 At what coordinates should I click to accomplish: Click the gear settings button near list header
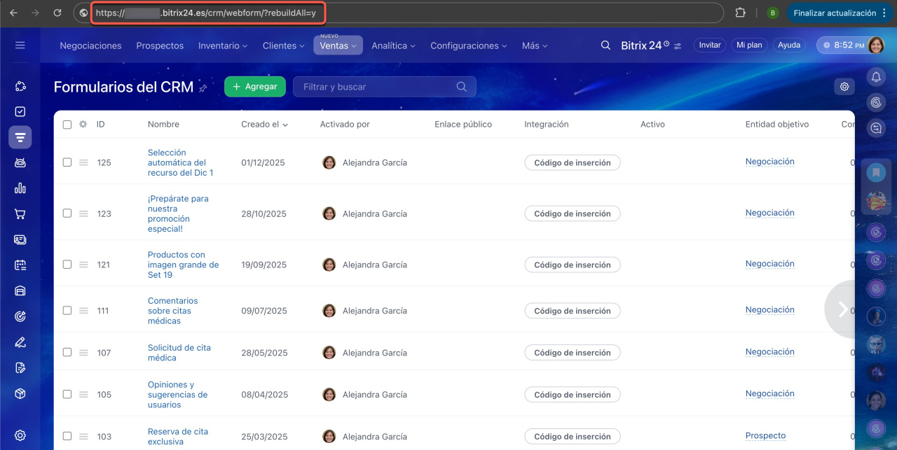[844, 87]
